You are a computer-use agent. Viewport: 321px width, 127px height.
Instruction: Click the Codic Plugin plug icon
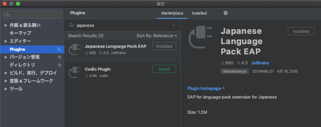(x=75, y=72)
